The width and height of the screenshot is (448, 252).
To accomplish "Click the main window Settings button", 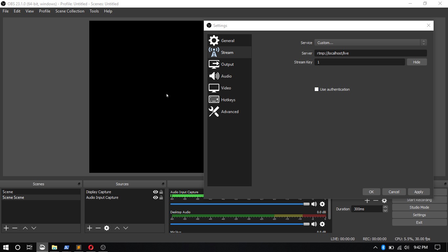I will point(419,215).
